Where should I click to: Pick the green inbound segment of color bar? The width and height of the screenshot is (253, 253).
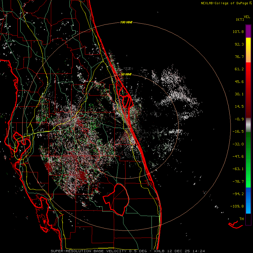tap(248, 160)
